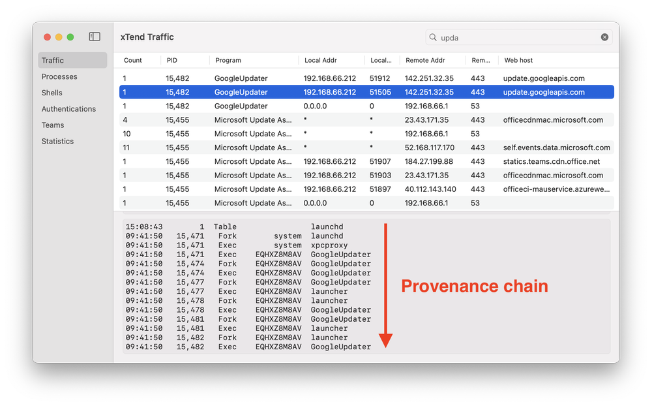652x406 pixels.
Task: Select highlighted GoogleUpdater row with port 51505
Action: pyautogui.click(x=366, y=92)
